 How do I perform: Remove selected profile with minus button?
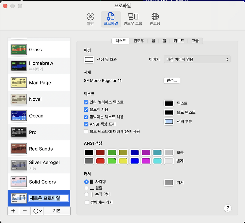pyautogui.click(x=25, y=211)
